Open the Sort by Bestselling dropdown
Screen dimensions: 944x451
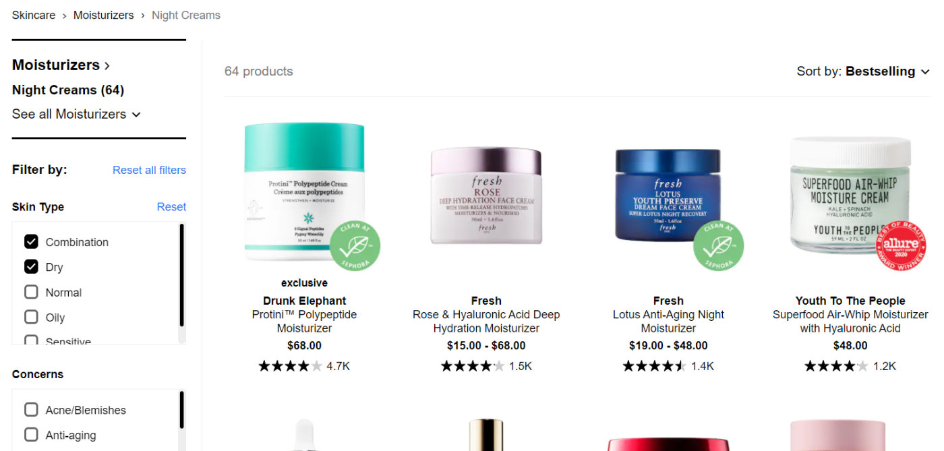pyautogui.click(x=863, y=71)
